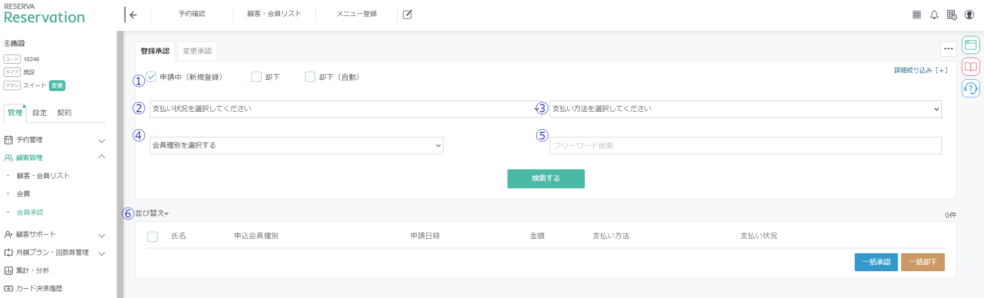Select the 設定 sidebar tab
984x298 pixels.
click(40, 113)
